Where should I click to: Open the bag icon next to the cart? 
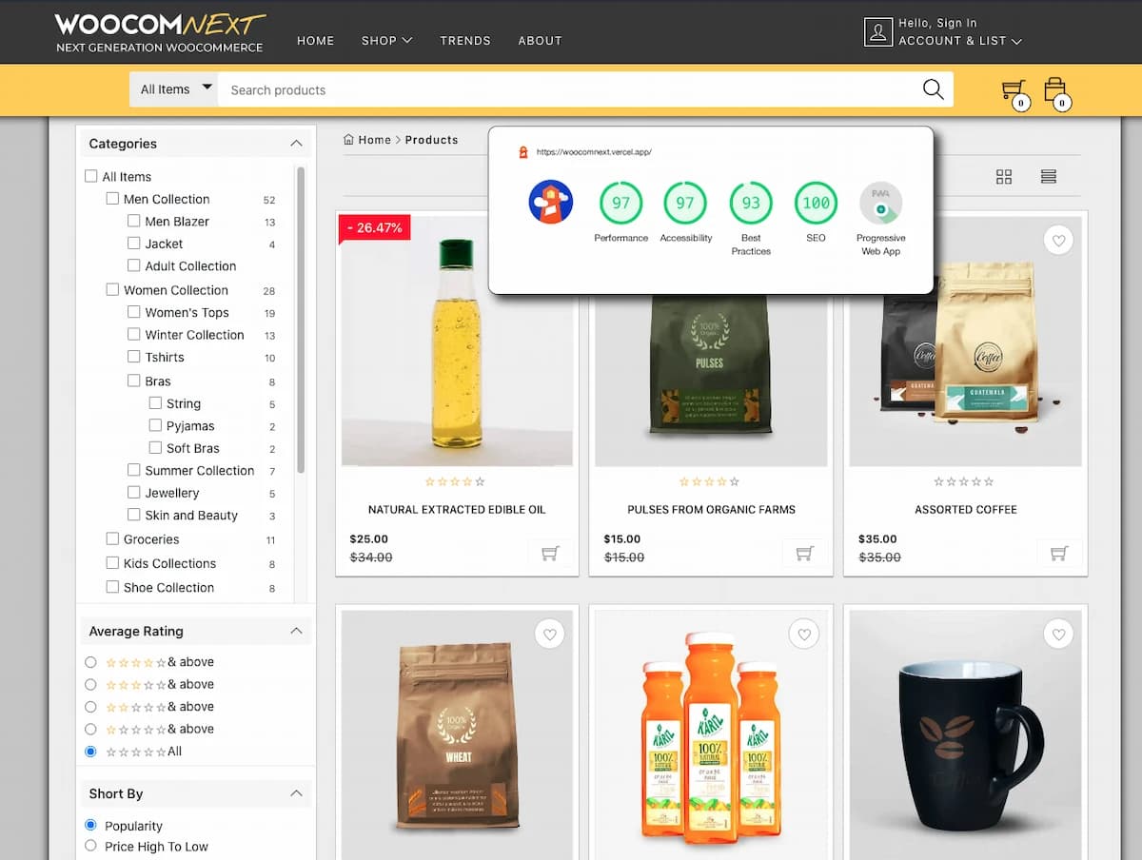pos(1056,87)
